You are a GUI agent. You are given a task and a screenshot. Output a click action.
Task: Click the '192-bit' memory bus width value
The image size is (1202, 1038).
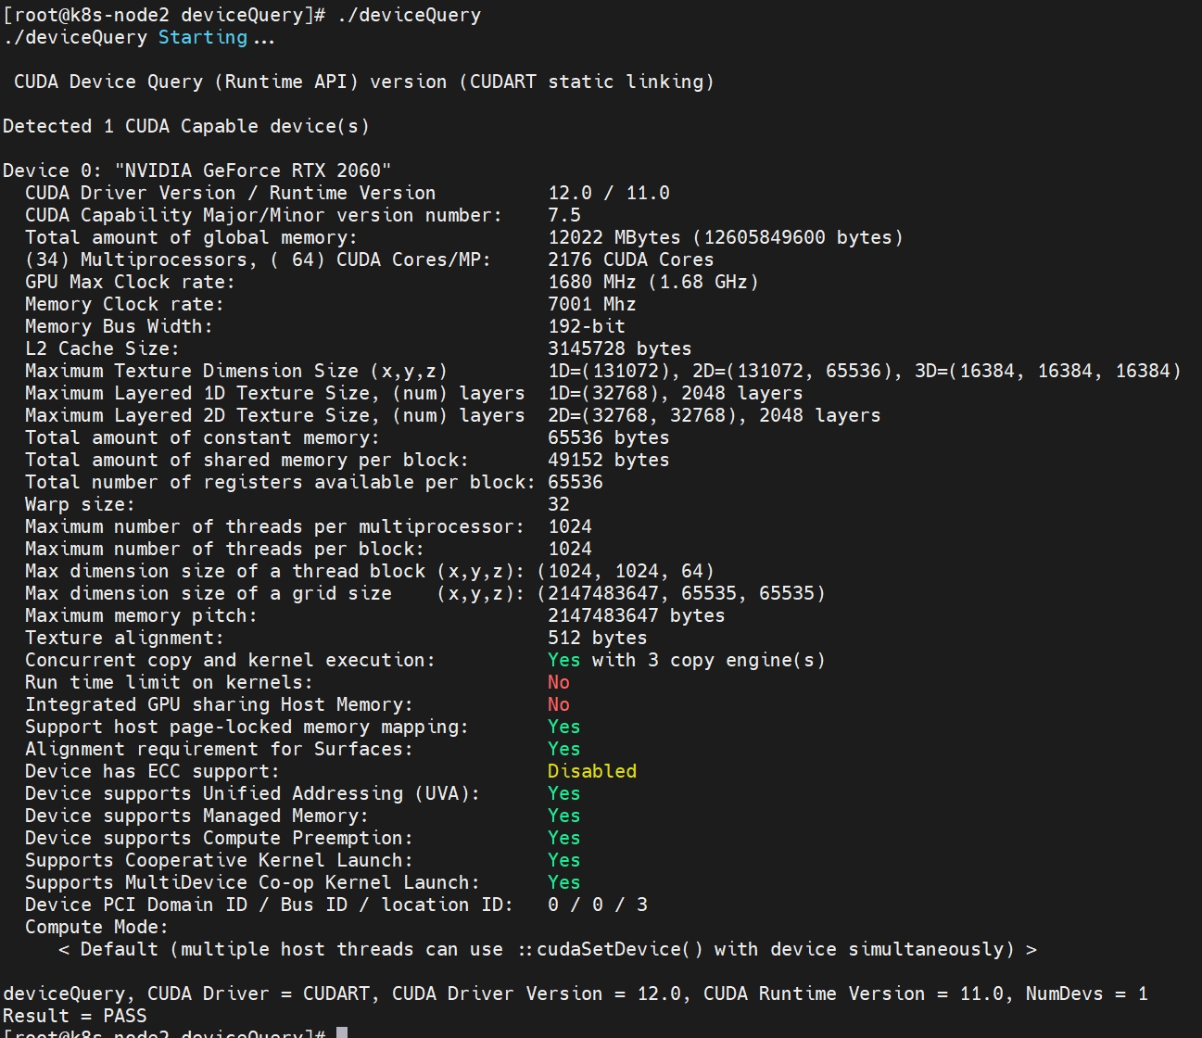[x=586, y=326]
